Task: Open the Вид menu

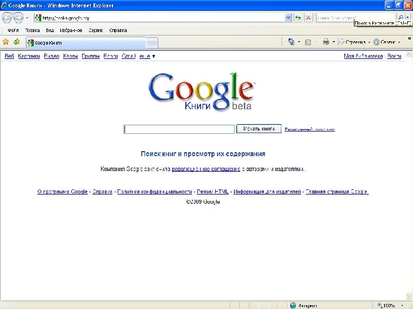Action: click(x=50, y=30)
